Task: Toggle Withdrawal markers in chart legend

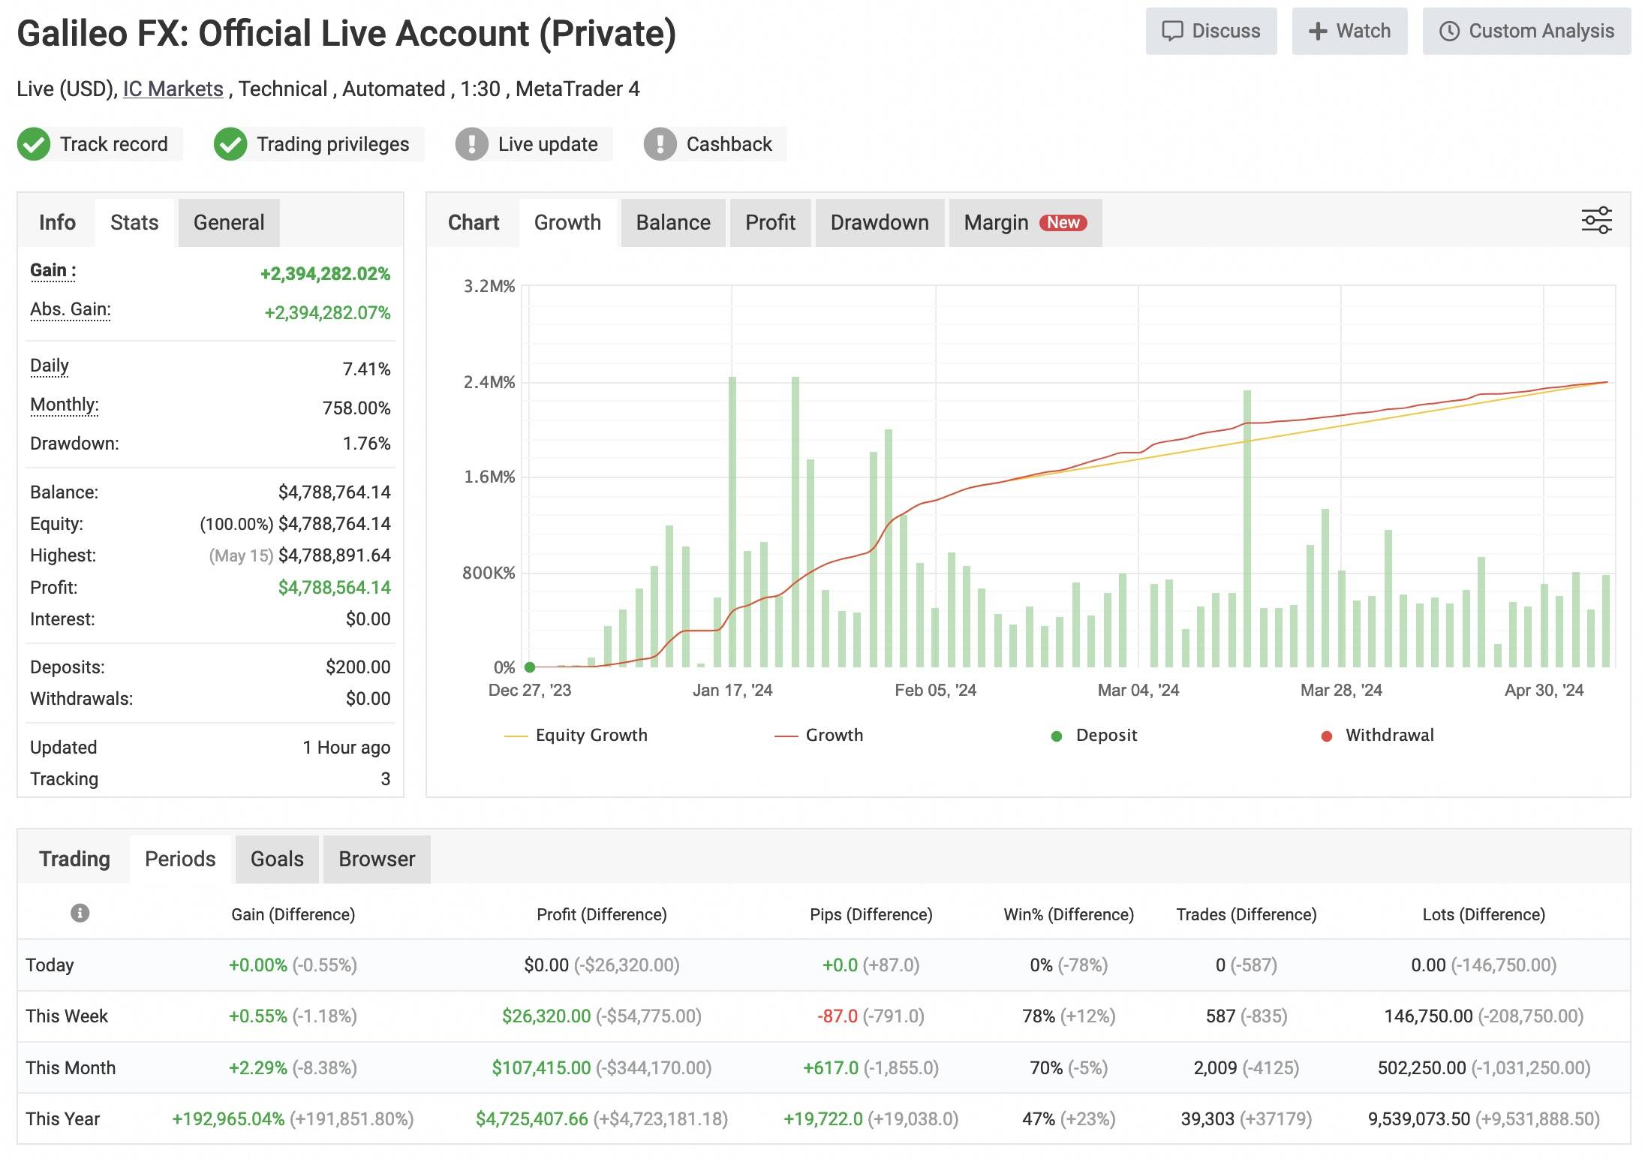Action: coord(1388,735)
